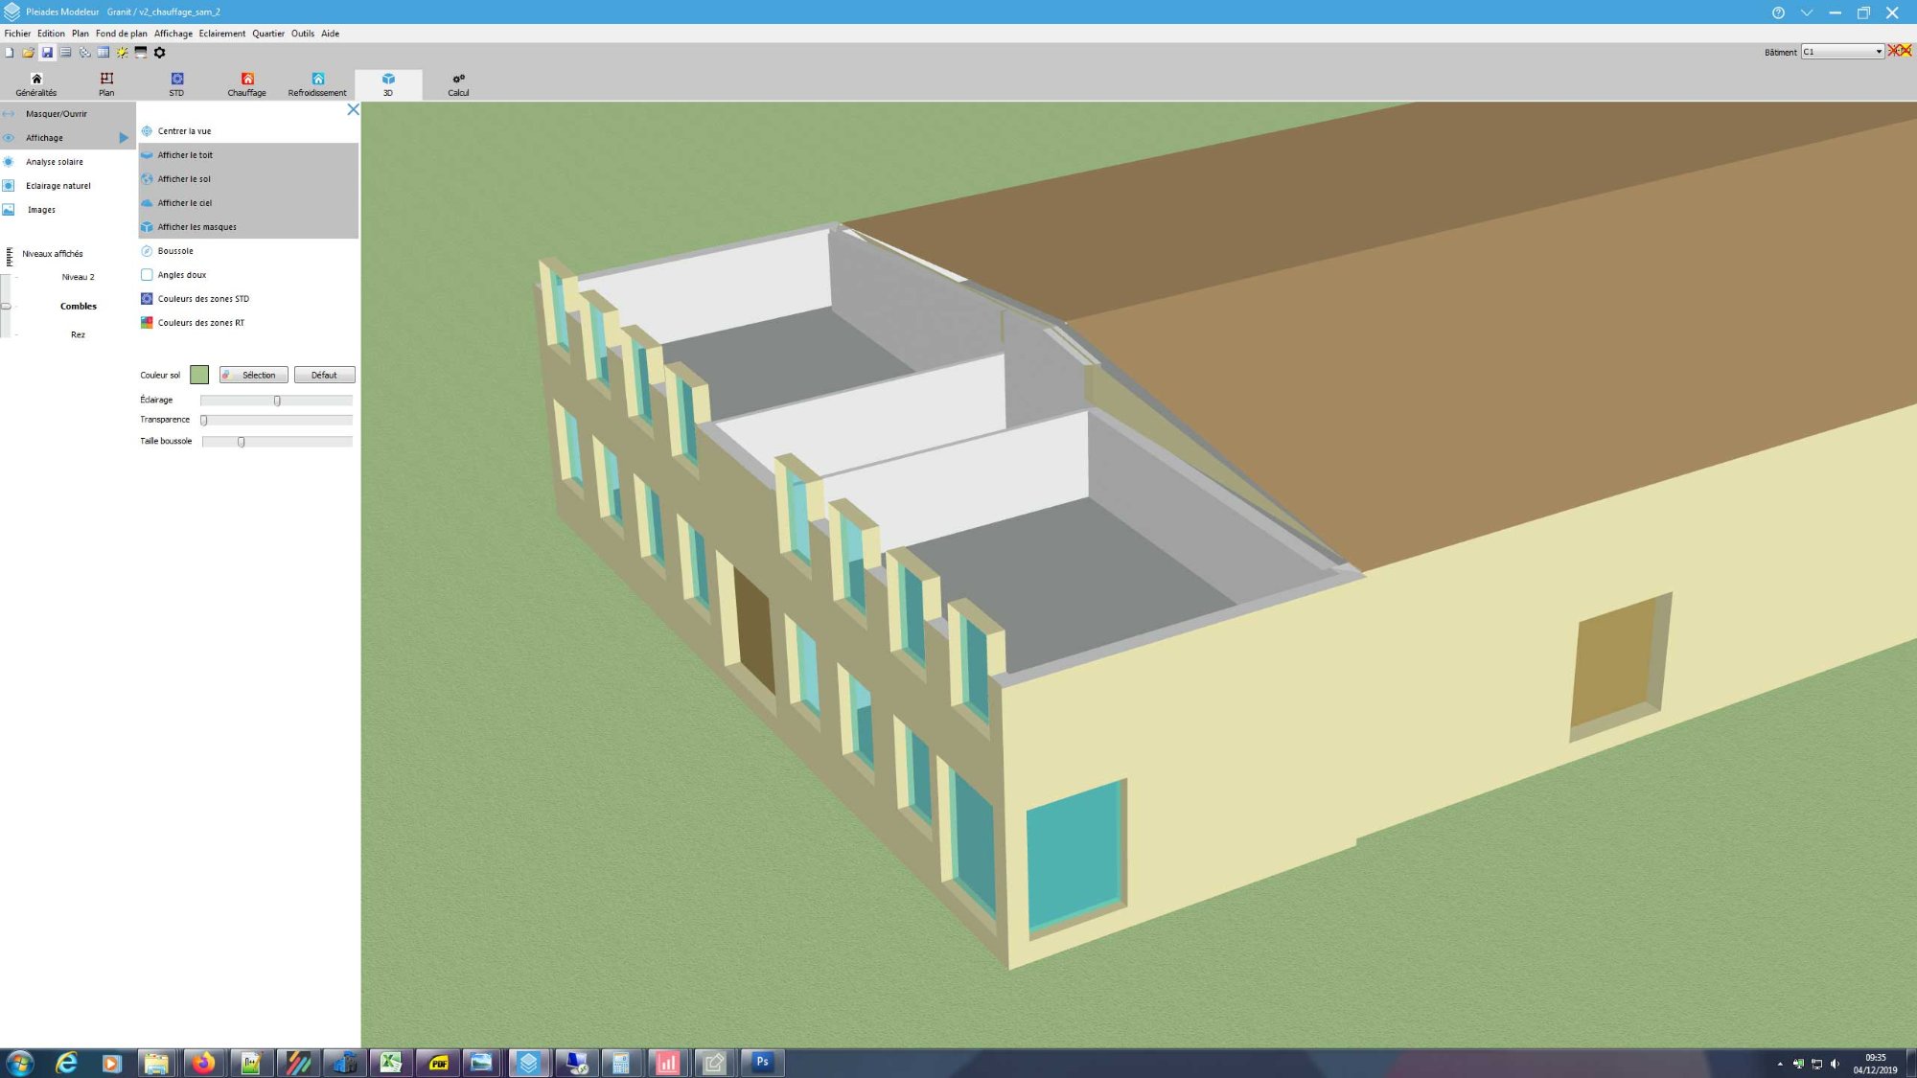Select the Niveau 2 level
1917x1078 pixels.
tap(78, 277)
